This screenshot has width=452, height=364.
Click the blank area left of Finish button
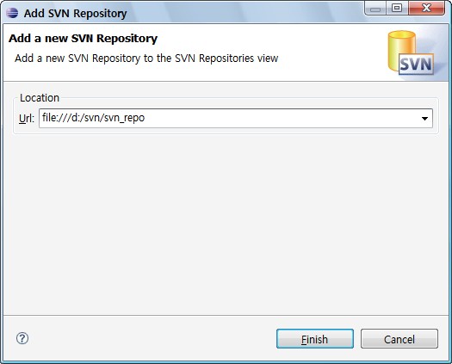(x=150, y=339)
